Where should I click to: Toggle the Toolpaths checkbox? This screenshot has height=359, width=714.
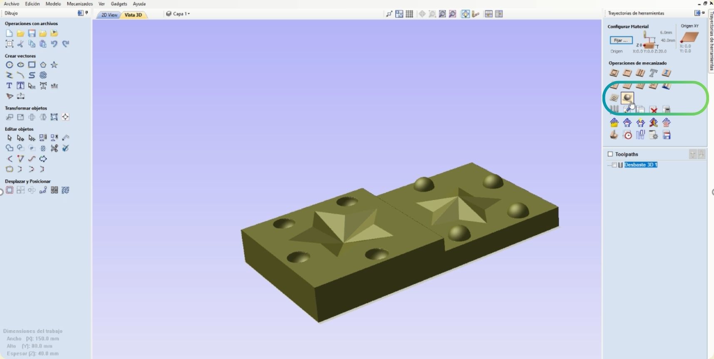pos(610,154)
